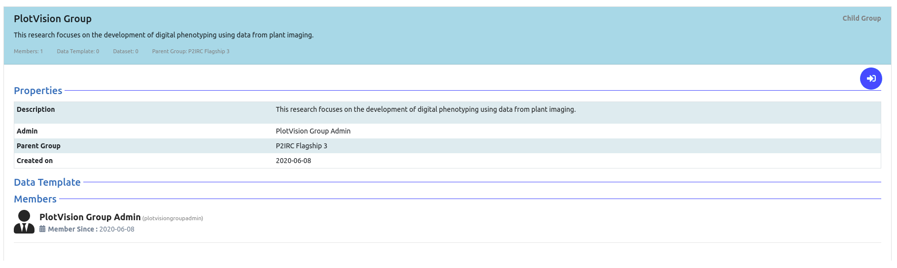Image resolution: width=897 pixels, height=268 pixels.
Task: Click P2IRC Flagship 3 value in Properties table
Action: point(302,146)
